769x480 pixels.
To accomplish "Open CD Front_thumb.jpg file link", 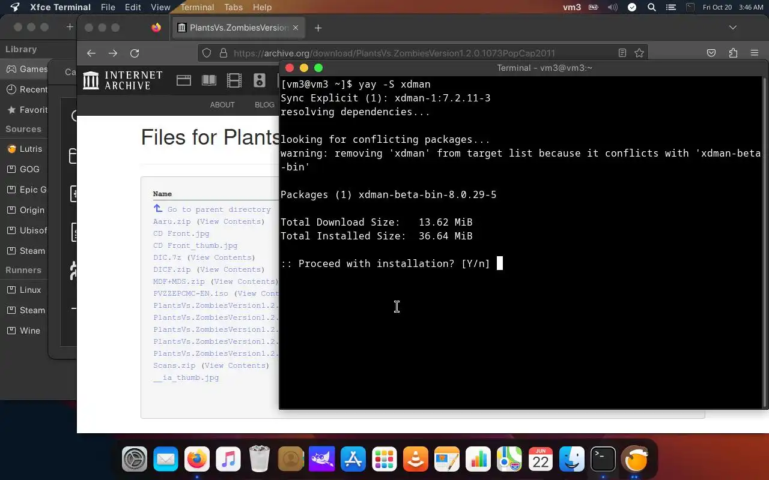I will click(195, 245).
